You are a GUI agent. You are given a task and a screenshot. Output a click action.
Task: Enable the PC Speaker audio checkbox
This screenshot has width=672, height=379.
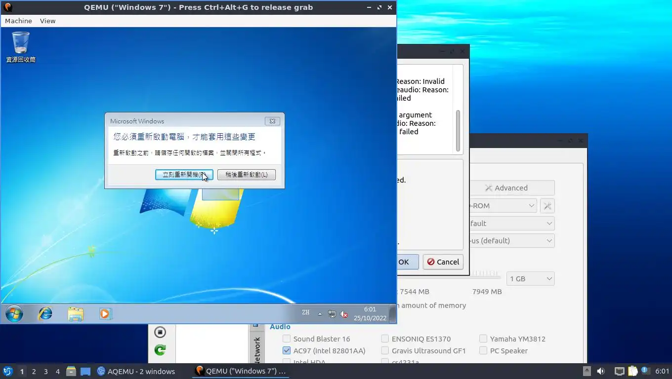(483, 350)
